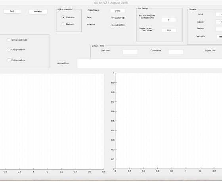Screen dimensions: 222x182
Task: Click the 'Current time' label
Action: (156, 51)
